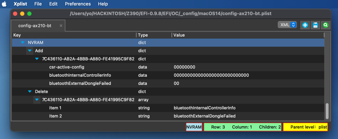Open the Xplist application menu

pos(20,4)
